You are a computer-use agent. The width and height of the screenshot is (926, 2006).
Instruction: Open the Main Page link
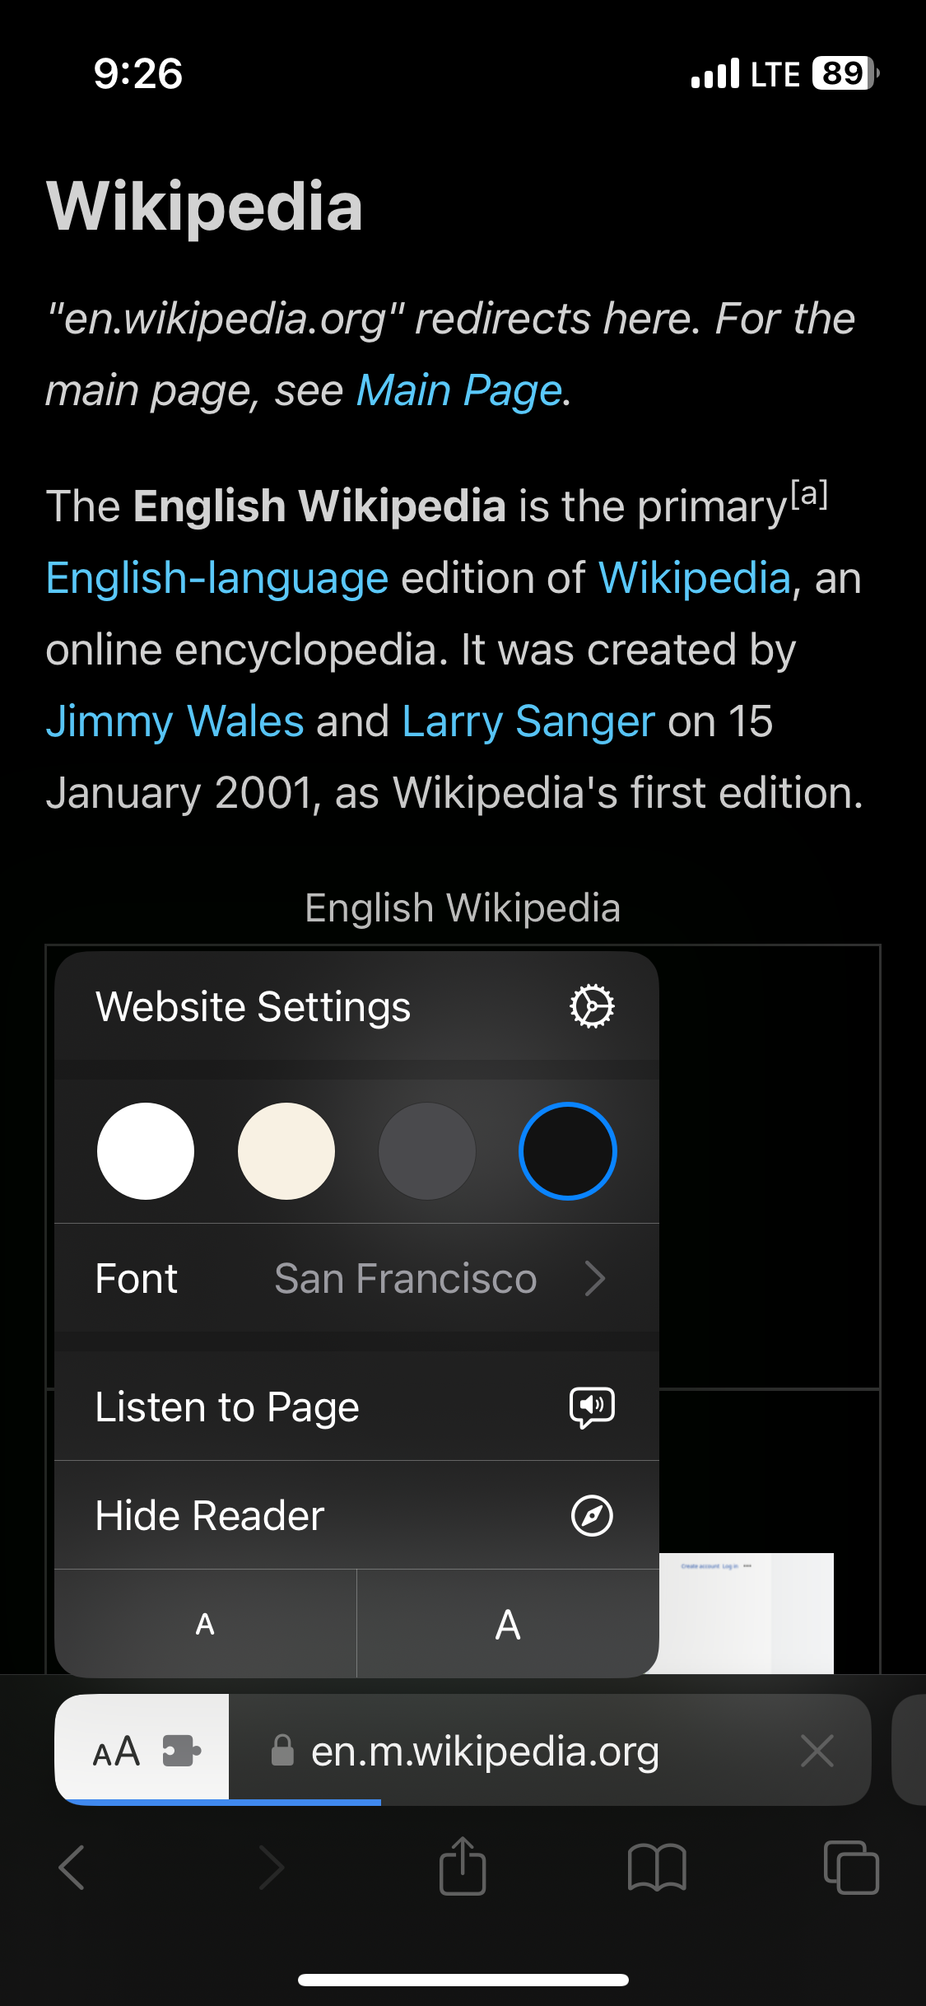[459, 390]
